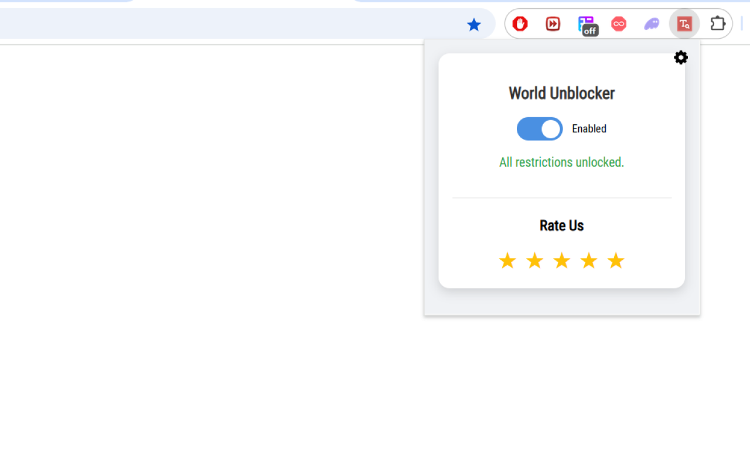The width and height of the screenshot is (750, 469).
Task: Click the 'All restrictions unlocked.' status text
Action: (561, 162)
